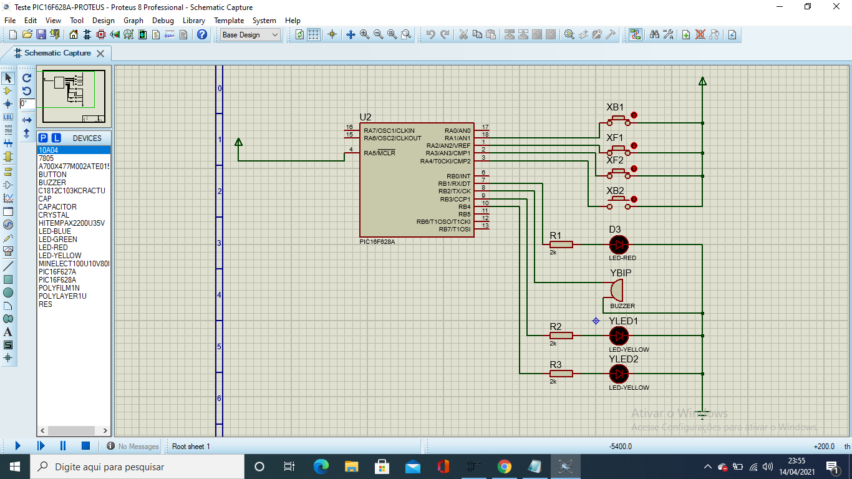Activate Selection Mode arrow tool
Image resolution: width=852 pixels, height=479 pixels.
click(8, 78)
